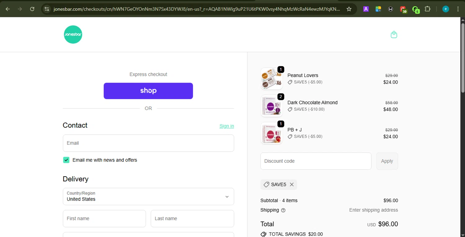Click the Peanut Lovers product name
Screen dimensions: 465x237
[303, 75]
